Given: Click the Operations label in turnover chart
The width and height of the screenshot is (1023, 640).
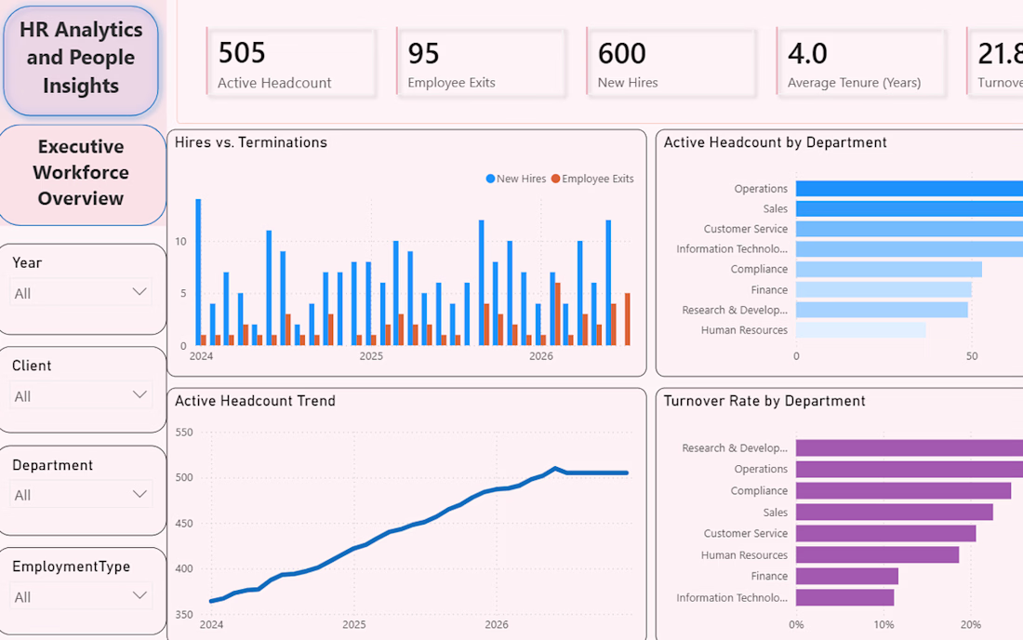Looking at the screenshot, I should (761, 469).
